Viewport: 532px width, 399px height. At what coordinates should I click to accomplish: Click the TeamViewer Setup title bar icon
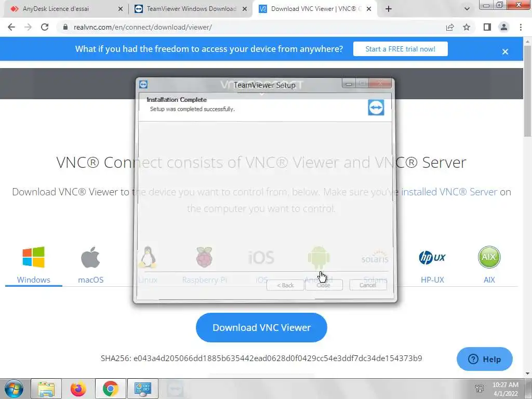tap(143, 84)
